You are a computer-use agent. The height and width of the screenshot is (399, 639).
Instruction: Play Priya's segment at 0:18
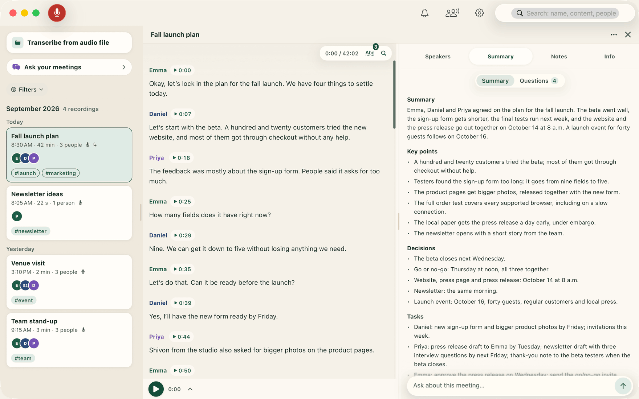point(181,158)
